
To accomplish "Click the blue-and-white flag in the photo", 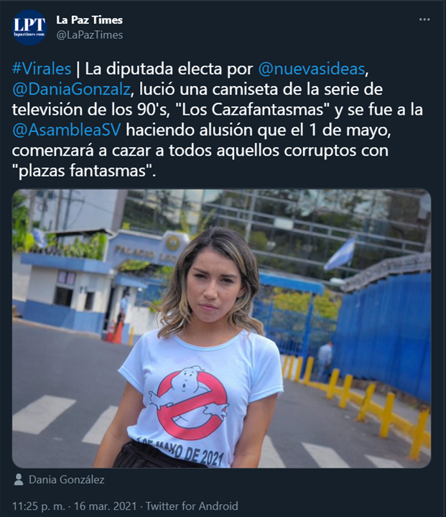I will pos(340,254).
